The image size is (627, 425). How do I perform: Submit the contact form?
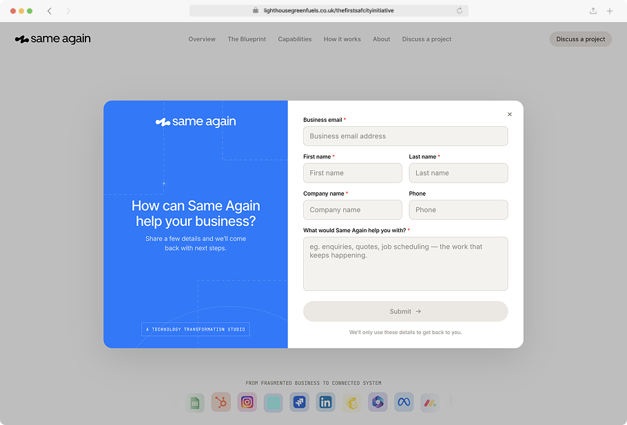405,311
